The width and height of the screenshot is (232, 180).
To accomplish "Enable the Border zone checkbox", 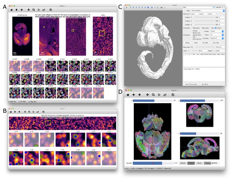I will 192,33.
